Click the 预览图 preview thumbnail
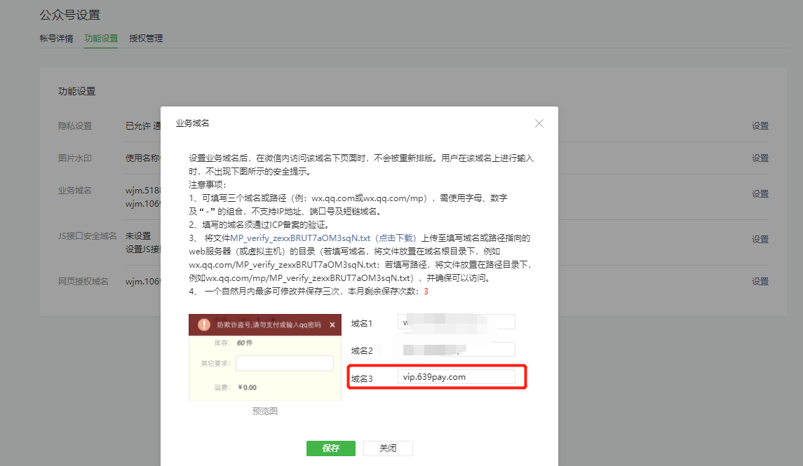Image resolution: width=803 pixels, height=466 pixels. [265, 357]
